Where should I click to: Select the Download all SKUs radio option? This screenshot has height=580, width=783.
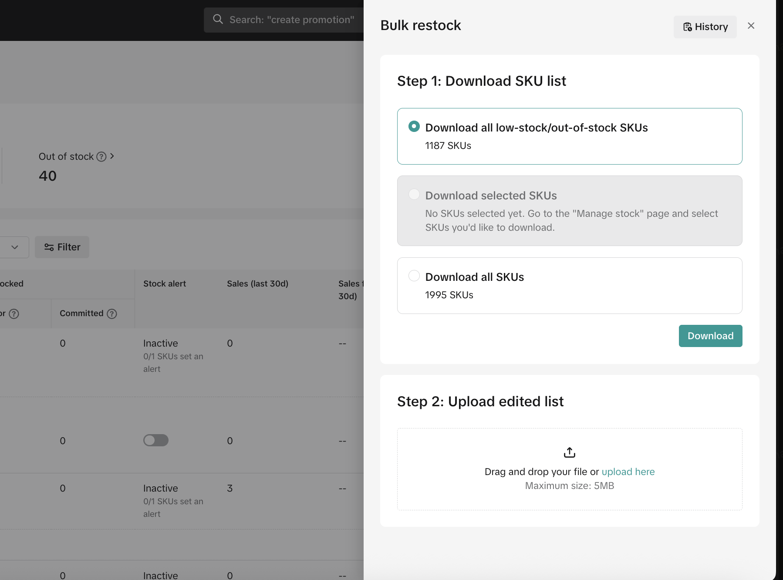point(414,276)
